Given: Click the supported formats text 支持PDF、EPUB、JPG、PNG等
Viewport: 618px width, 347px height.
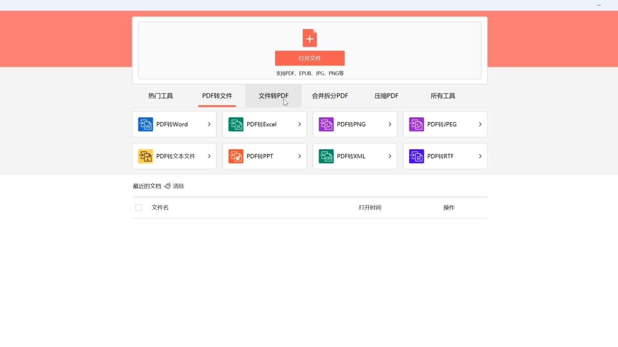Looking at the screenshot, I should click(x=310, y=74).
